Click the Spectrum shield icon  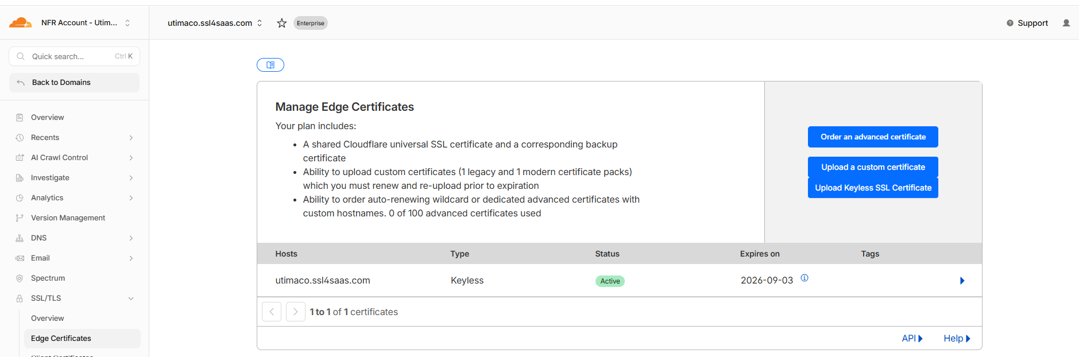[x=20, y=278]
